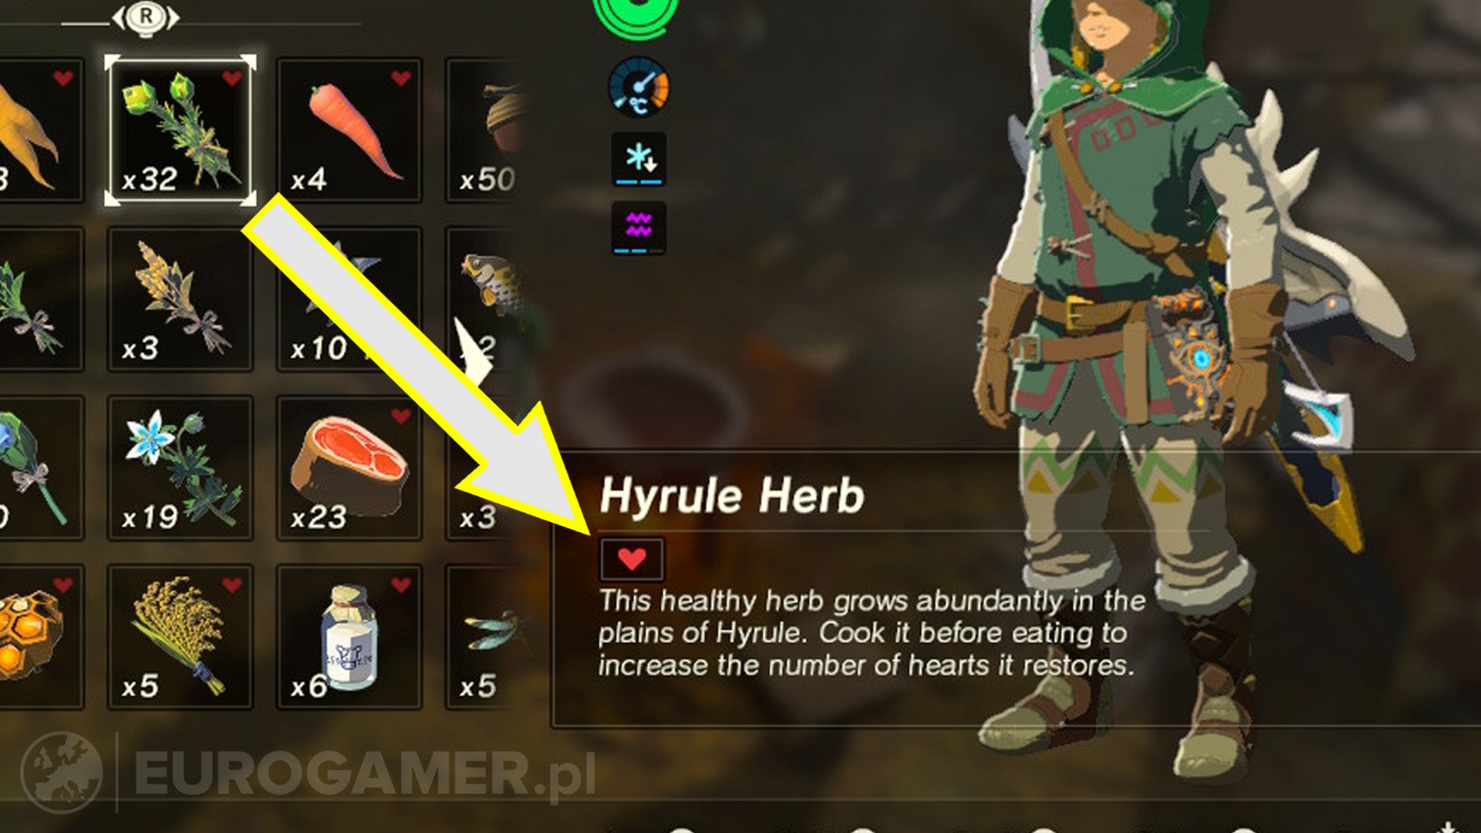This screenshot has width=1481, height=833.
Task: Click the purple wave effect status icon
Action: (x=639, y=228)
